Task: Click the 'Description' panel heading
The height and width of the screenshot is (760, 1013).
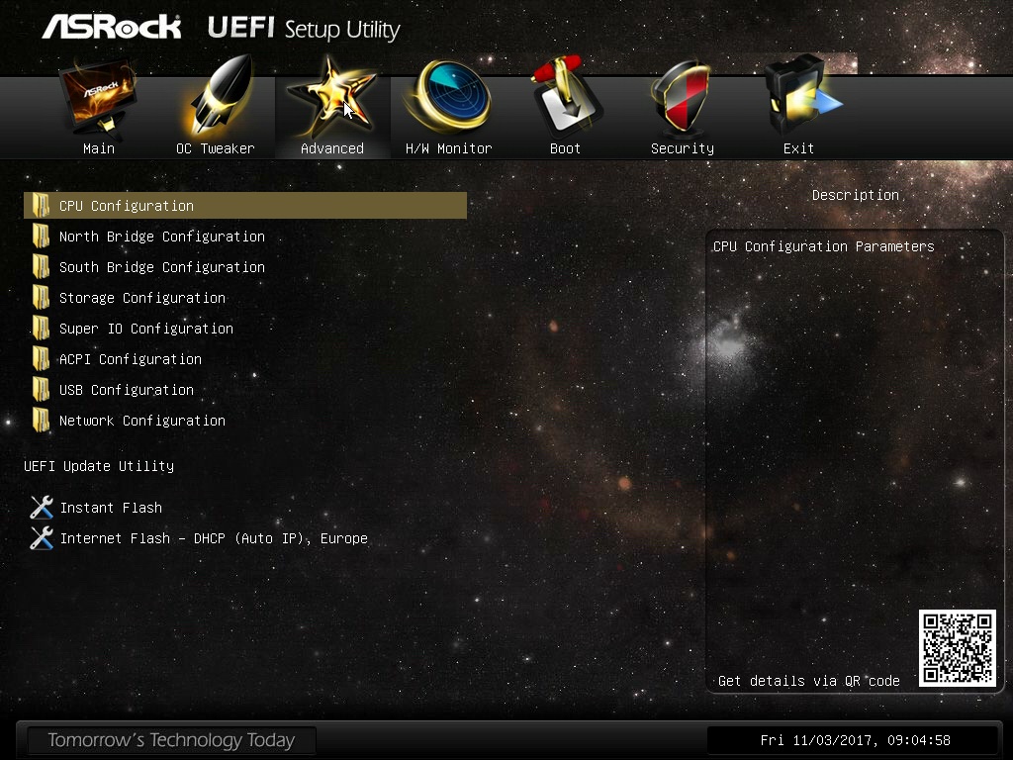Action: pyautogui.click(x=856, y=195)
